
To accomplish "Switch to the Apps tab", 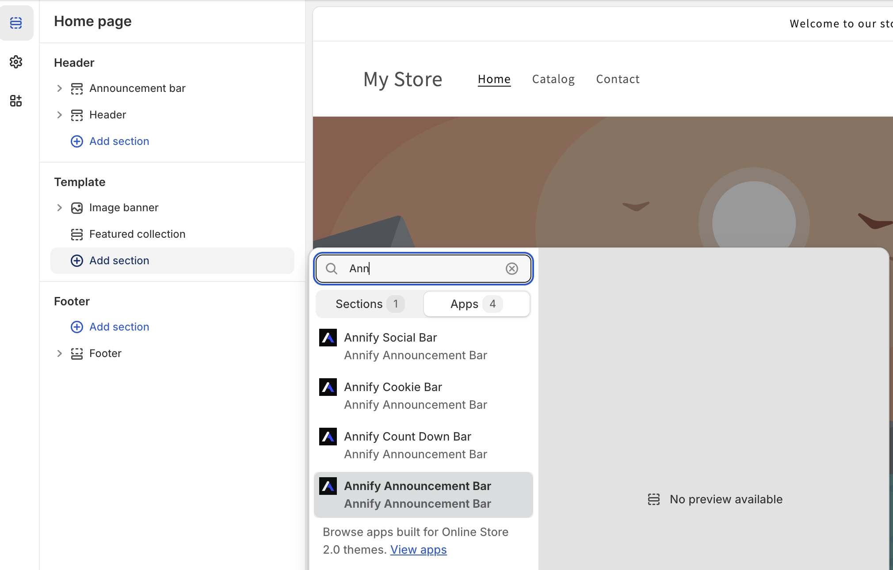I will [477, 304].
